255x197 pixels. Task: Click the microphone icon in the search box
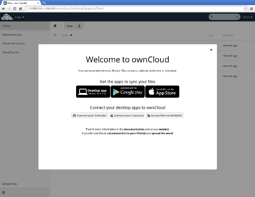coord(237,17)
